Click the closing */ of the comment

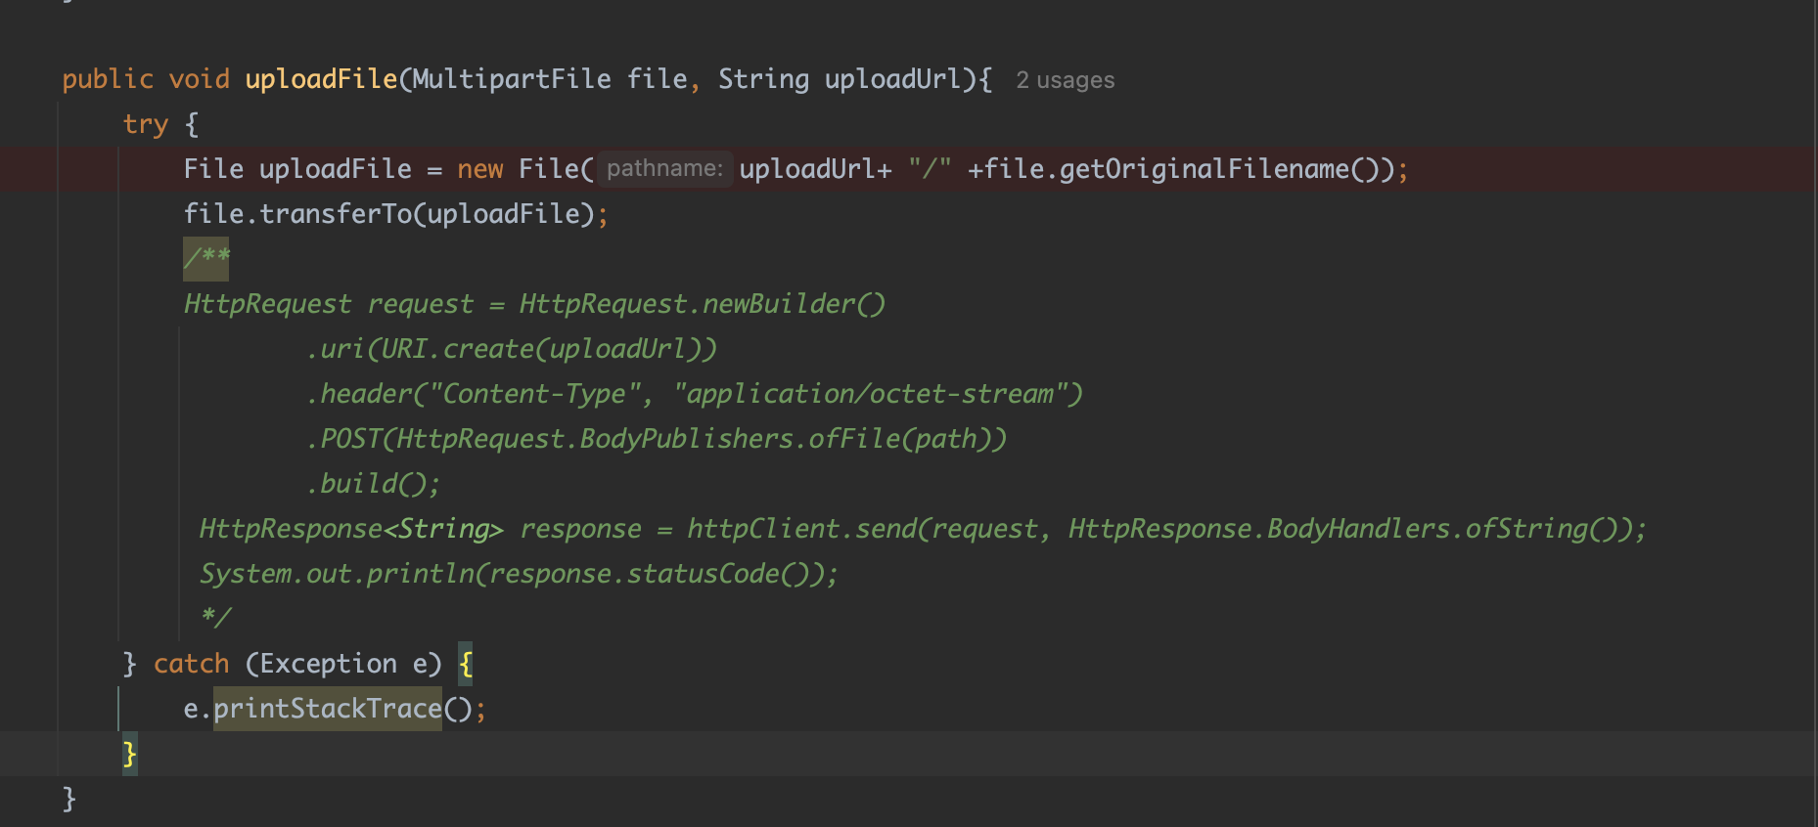click(215, 617)
